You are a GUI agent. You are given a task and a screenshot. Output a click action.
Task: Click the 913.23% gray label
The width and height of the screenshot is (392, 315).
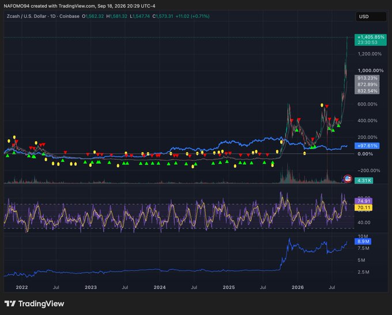point(367,78)
